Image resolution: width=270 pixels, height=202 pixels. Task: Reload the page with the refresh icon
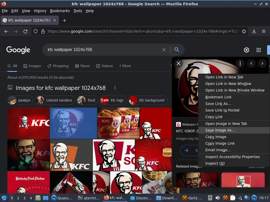pos(25,32)
